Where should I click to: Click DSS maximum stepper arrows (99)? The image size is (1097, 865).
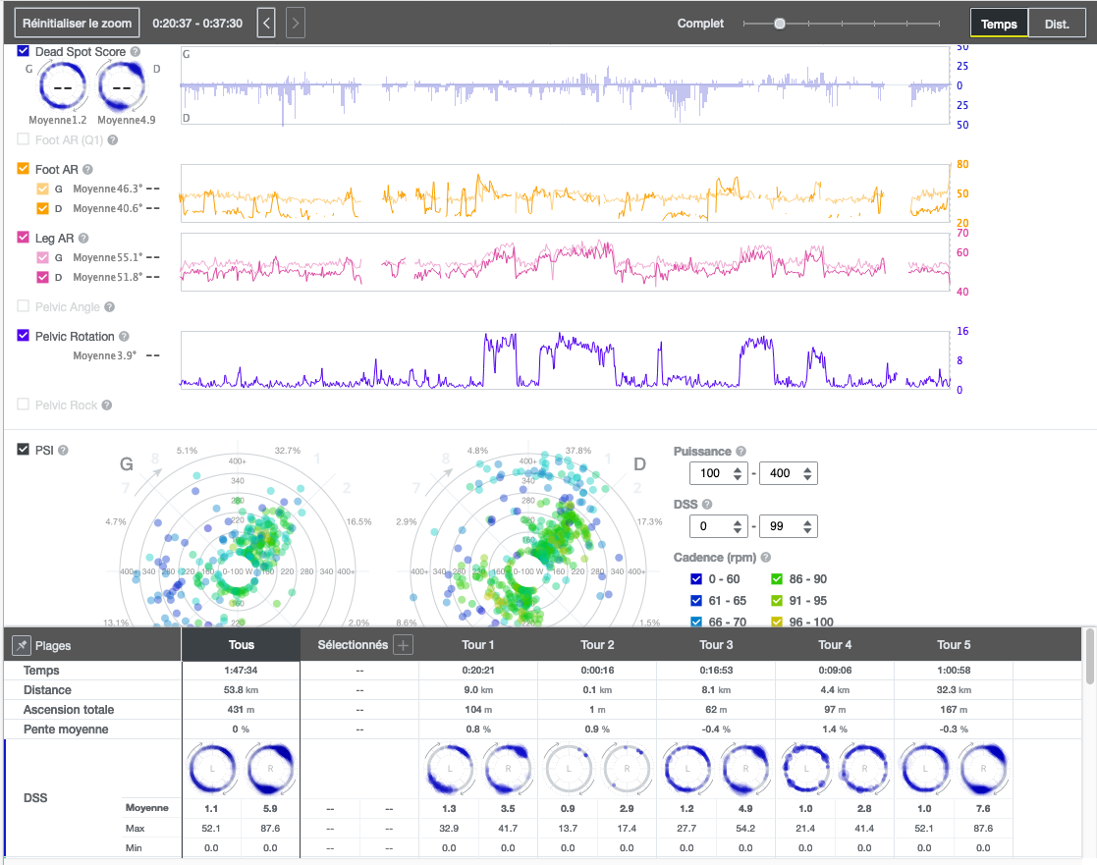click(807, 526)
